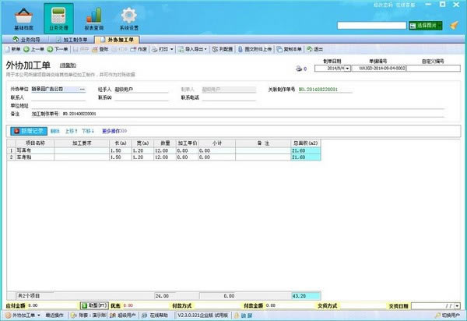Go to previous record with 上一单
The image size is (467, 321).
pos(37,49)
